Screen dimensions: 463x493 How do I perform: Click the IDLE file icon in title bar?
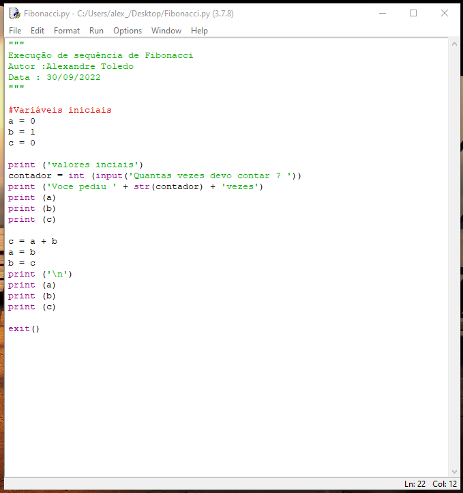[x=14, y=13]
